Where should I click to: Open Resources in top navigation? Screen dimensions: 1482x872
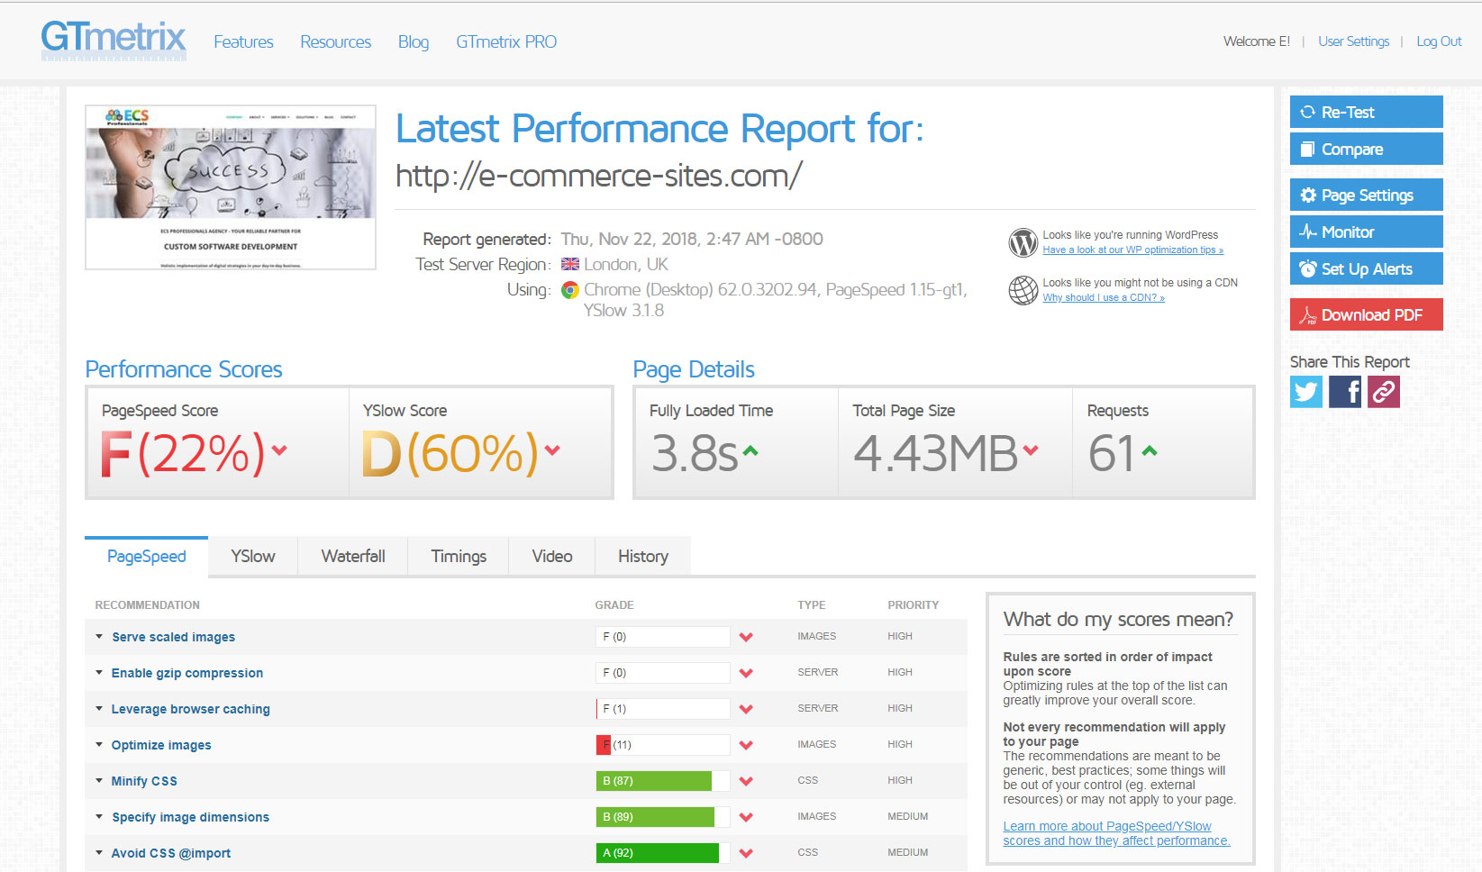335,41
